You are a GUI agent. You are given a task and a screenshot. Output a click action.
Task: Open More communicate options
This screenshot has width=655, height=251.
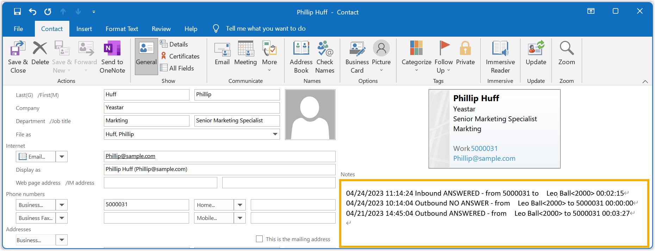(269, 56)
